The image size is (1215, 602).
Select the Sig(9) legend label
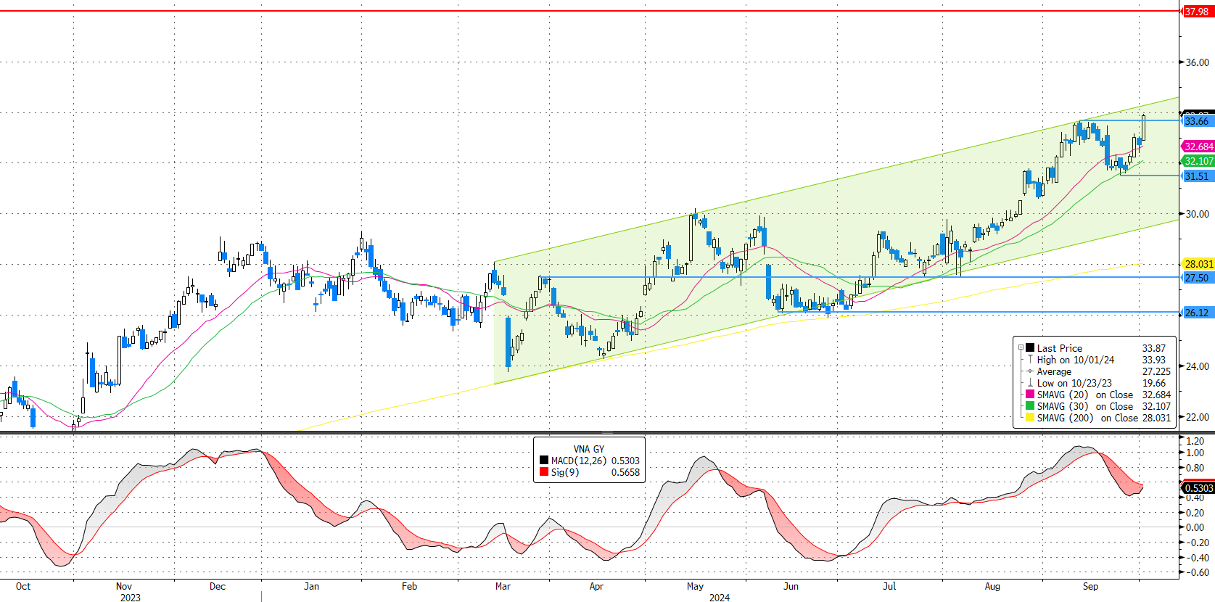point(565,472)
